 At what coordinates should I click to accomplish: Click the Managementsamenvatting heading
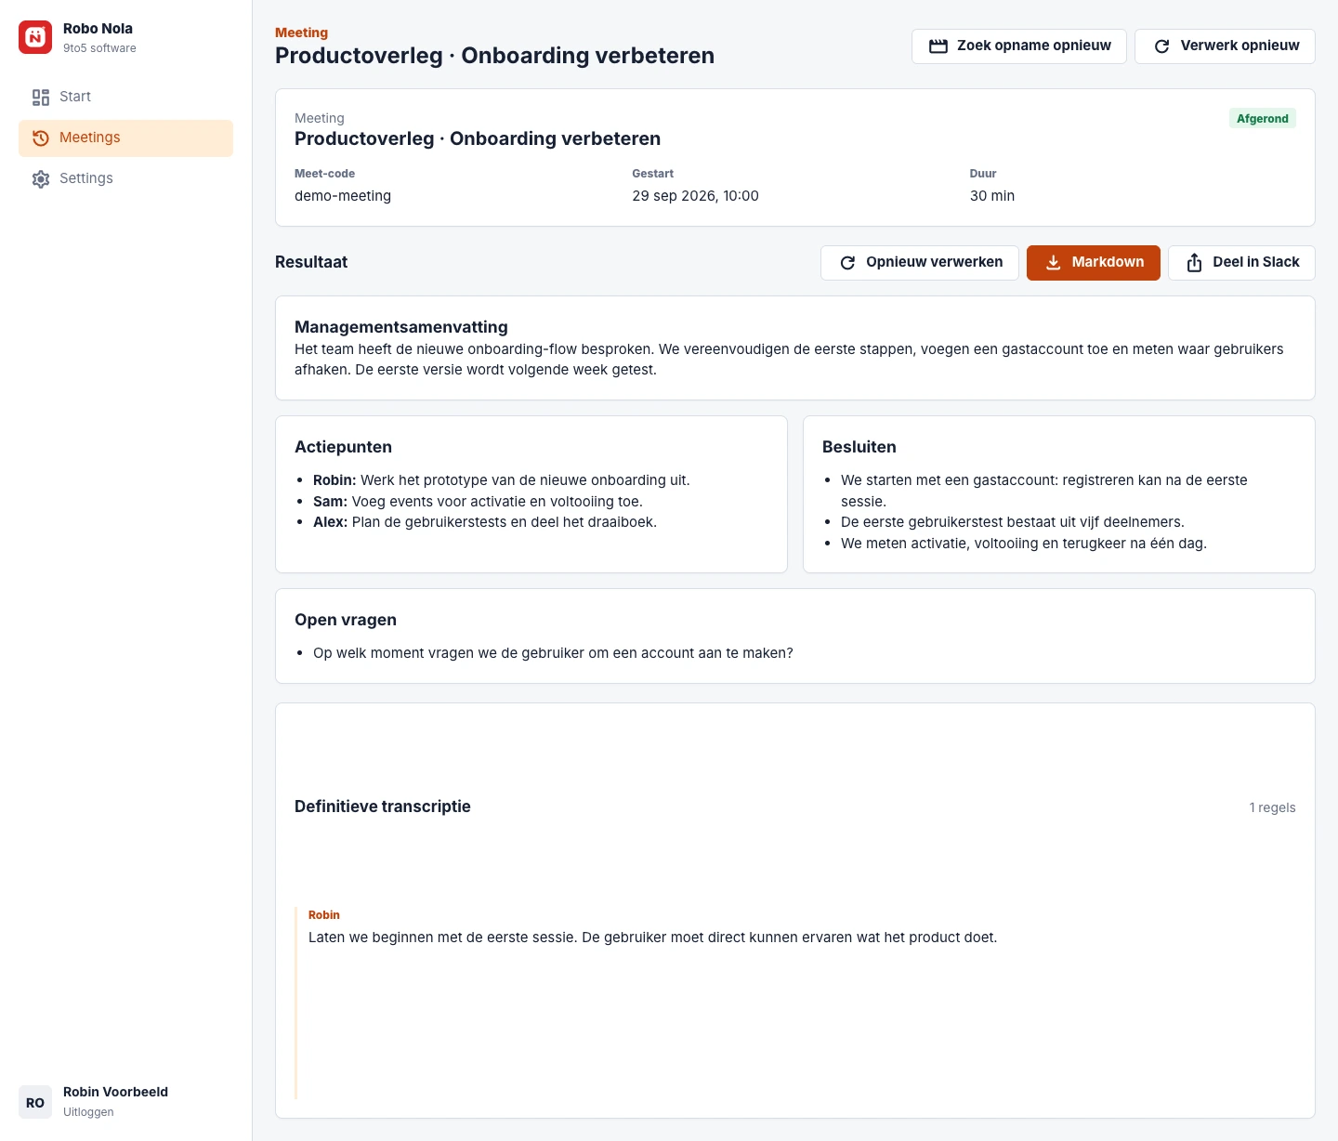pos(401,327)
